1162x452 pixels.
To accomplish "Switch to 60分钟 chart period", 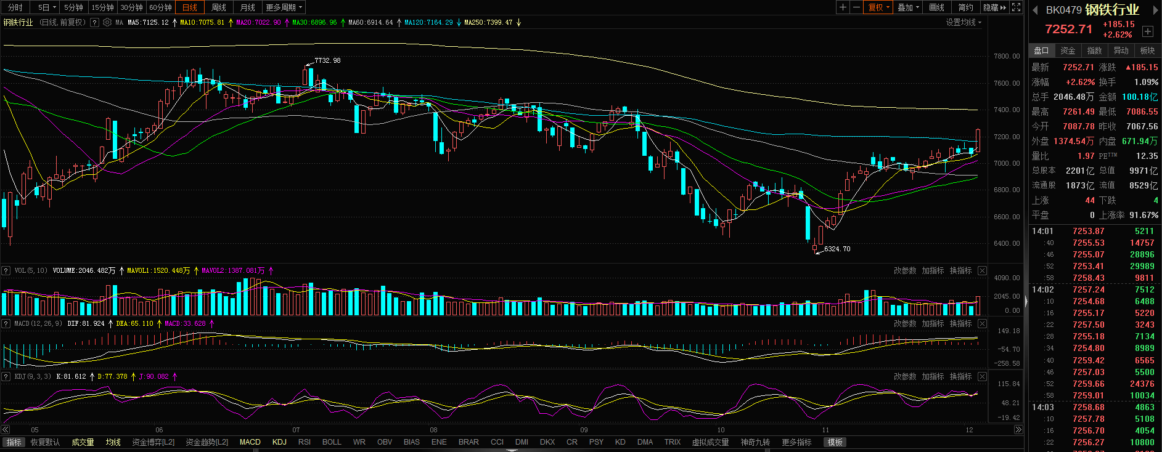I will (x=161, y=7).
